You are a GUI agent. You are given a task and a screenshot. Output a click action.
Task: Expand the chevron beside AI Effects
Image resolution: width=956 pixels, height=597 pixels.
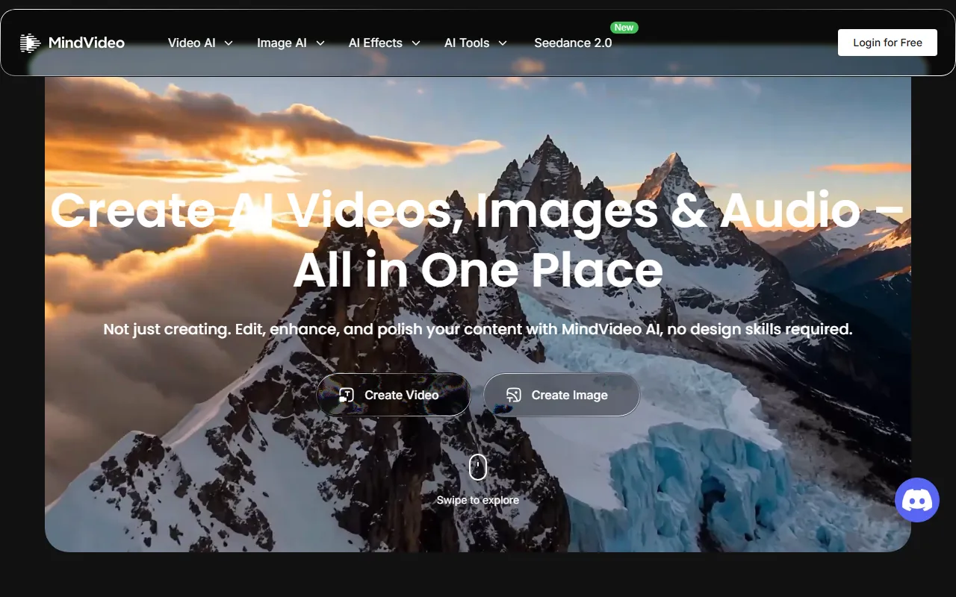click(x=416, y=43)
